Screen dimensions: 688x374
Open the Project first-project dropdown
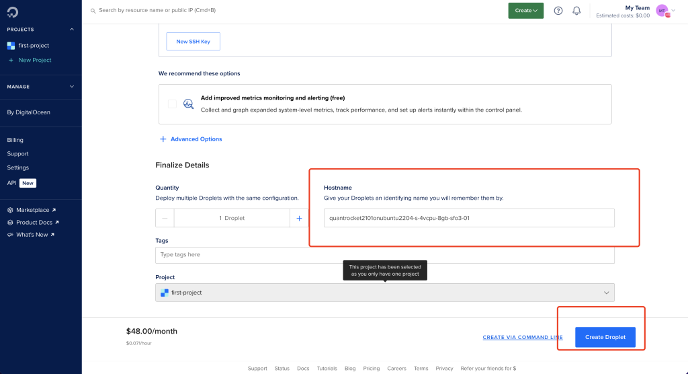[385, 293]
